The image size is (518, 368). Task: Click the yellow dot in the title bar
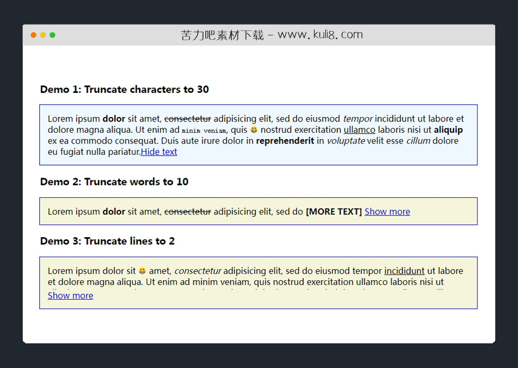(x=43, y=35)
